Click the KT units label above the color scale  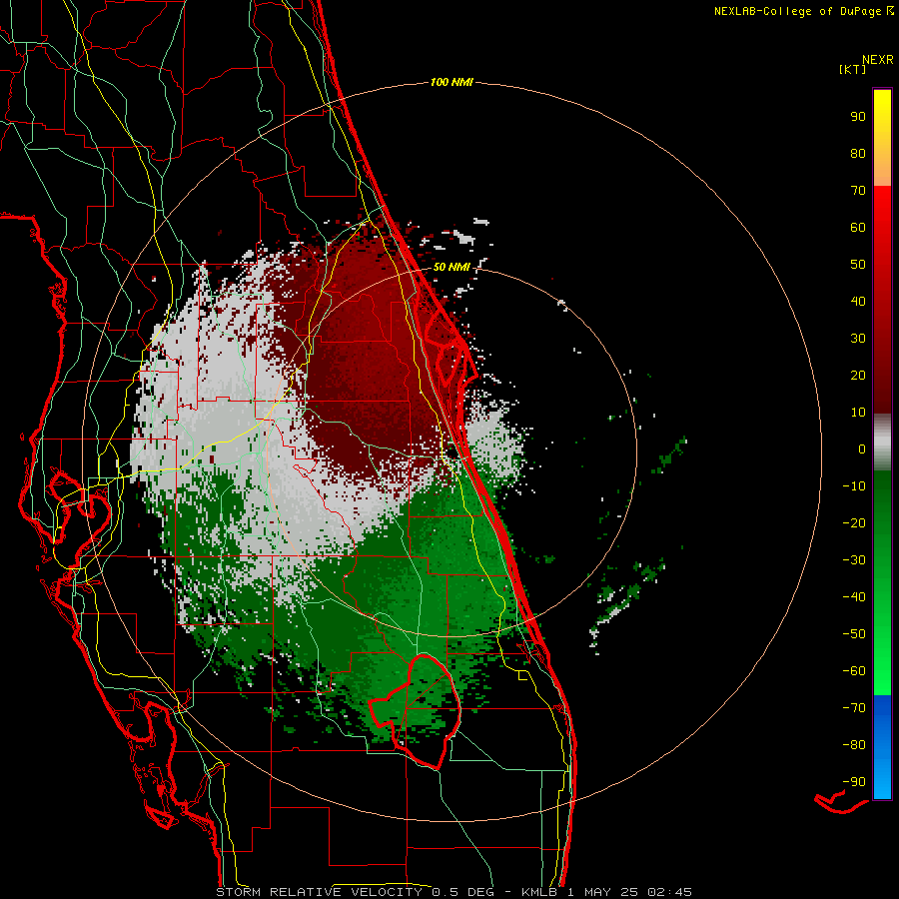click(853, 69)
